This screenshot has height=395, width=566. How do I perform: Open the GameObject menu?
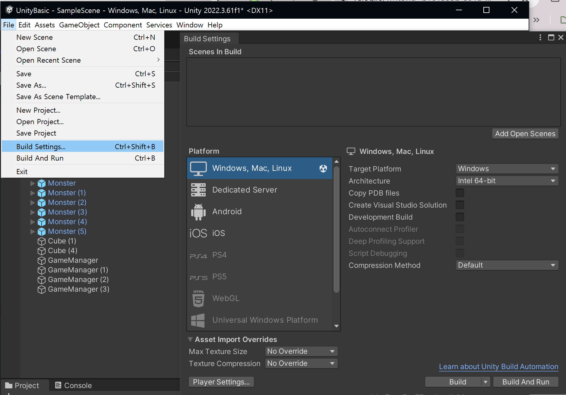click(79, 25)
